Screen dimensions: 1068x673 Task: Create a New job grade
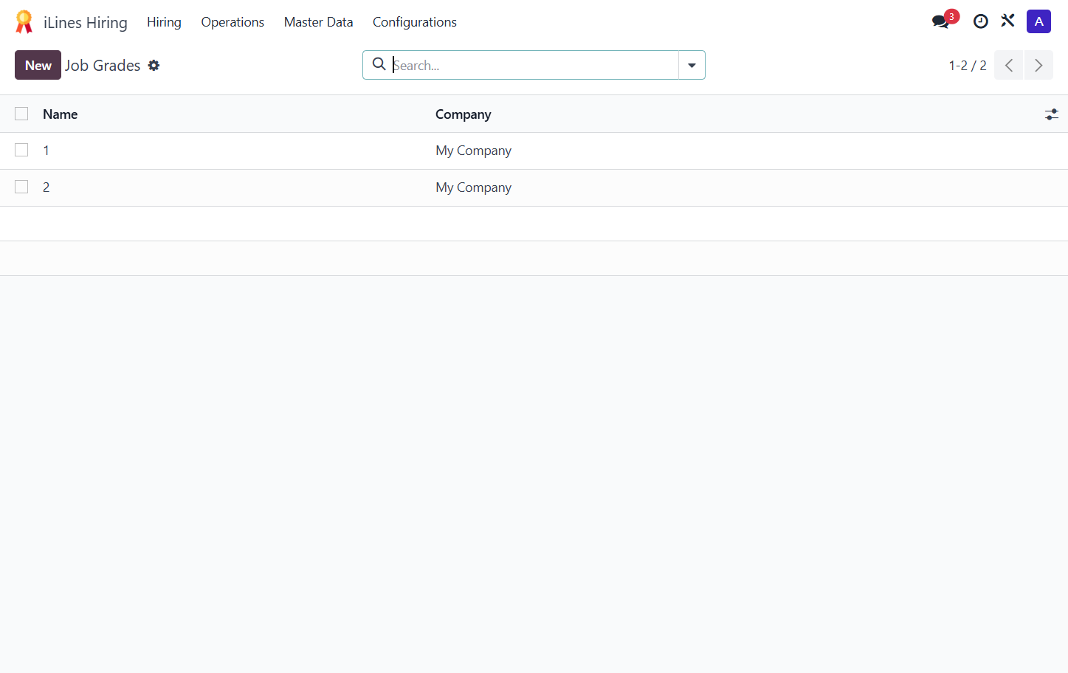tap(38, 65)
